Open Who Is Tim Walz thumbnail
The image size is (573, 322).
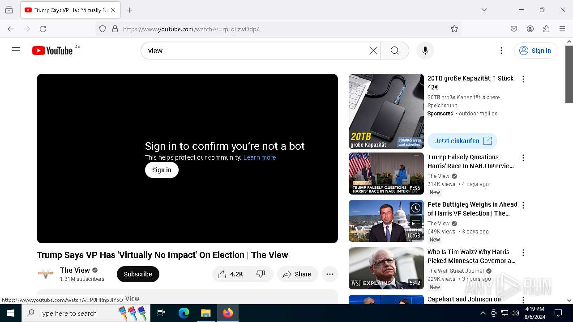tap(386, 268)
